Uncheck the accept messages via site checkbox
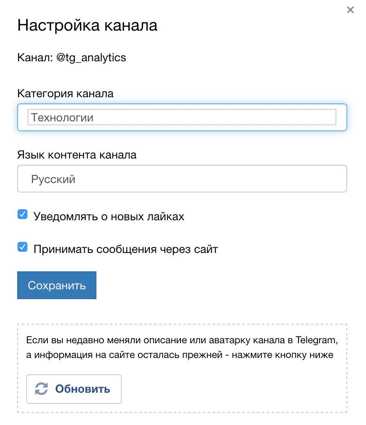The height and width of the screenshot is (425, 366). pos(22,247)
